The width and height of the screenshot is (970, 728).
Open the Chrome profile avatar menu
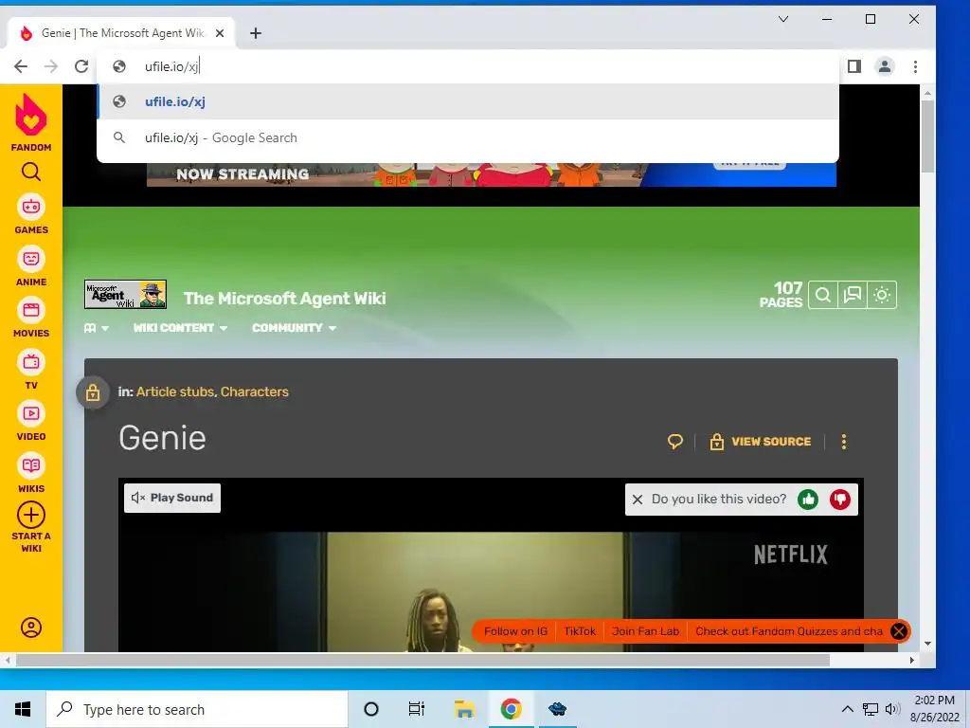click(885, 66)
